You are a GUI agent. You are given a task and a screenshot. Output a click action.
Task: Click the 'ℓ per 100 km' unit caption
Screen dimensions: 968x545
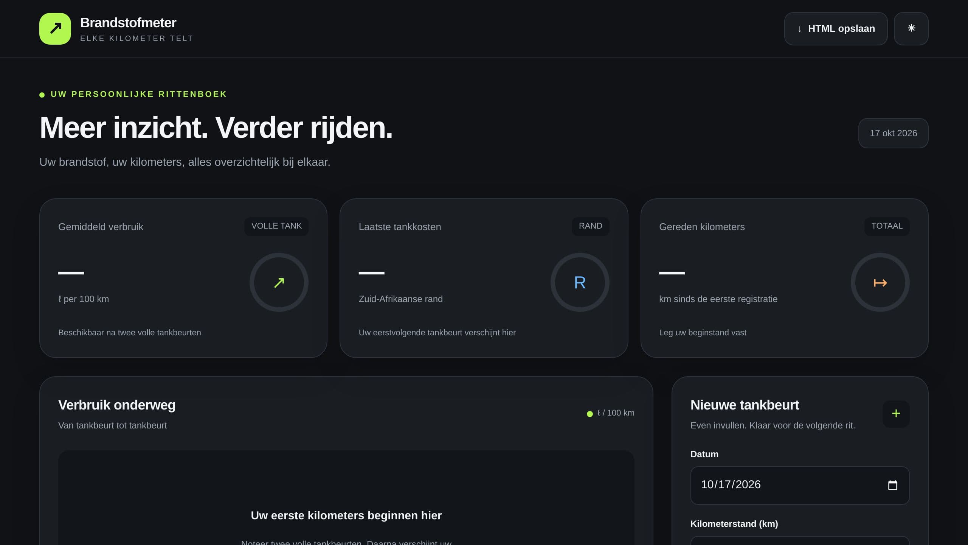84,299
